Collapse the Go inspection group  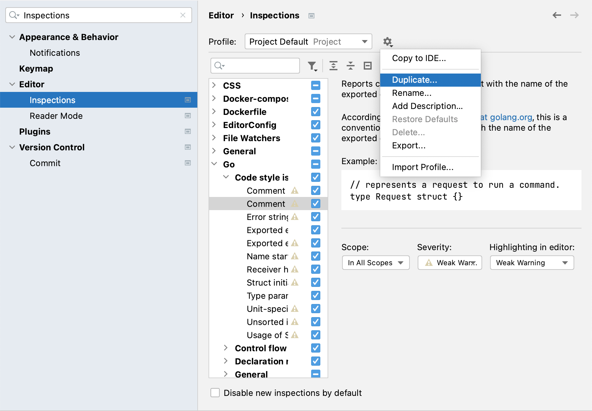214,164
